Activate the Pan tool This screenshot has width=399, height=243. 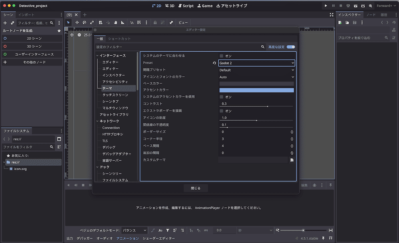[116, 22]
